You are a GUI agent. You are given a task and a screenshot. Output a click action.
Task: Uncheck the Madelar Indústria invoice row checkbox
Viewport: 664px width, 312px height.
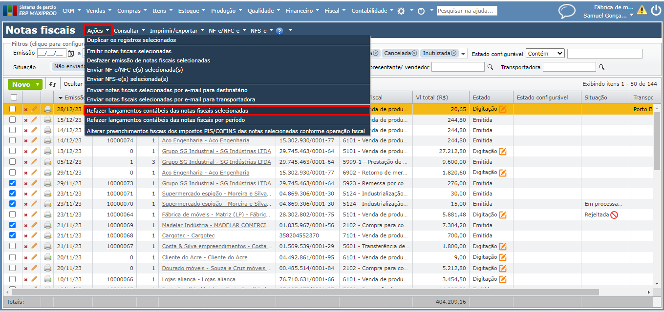(x=13, y=225)
